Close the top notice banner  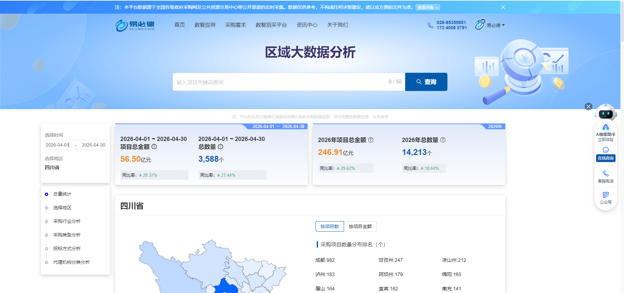(x=503, y=7)
